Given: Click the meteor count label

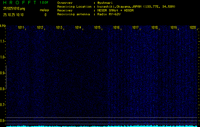Looking at the screenshot, I should point(44,10).
